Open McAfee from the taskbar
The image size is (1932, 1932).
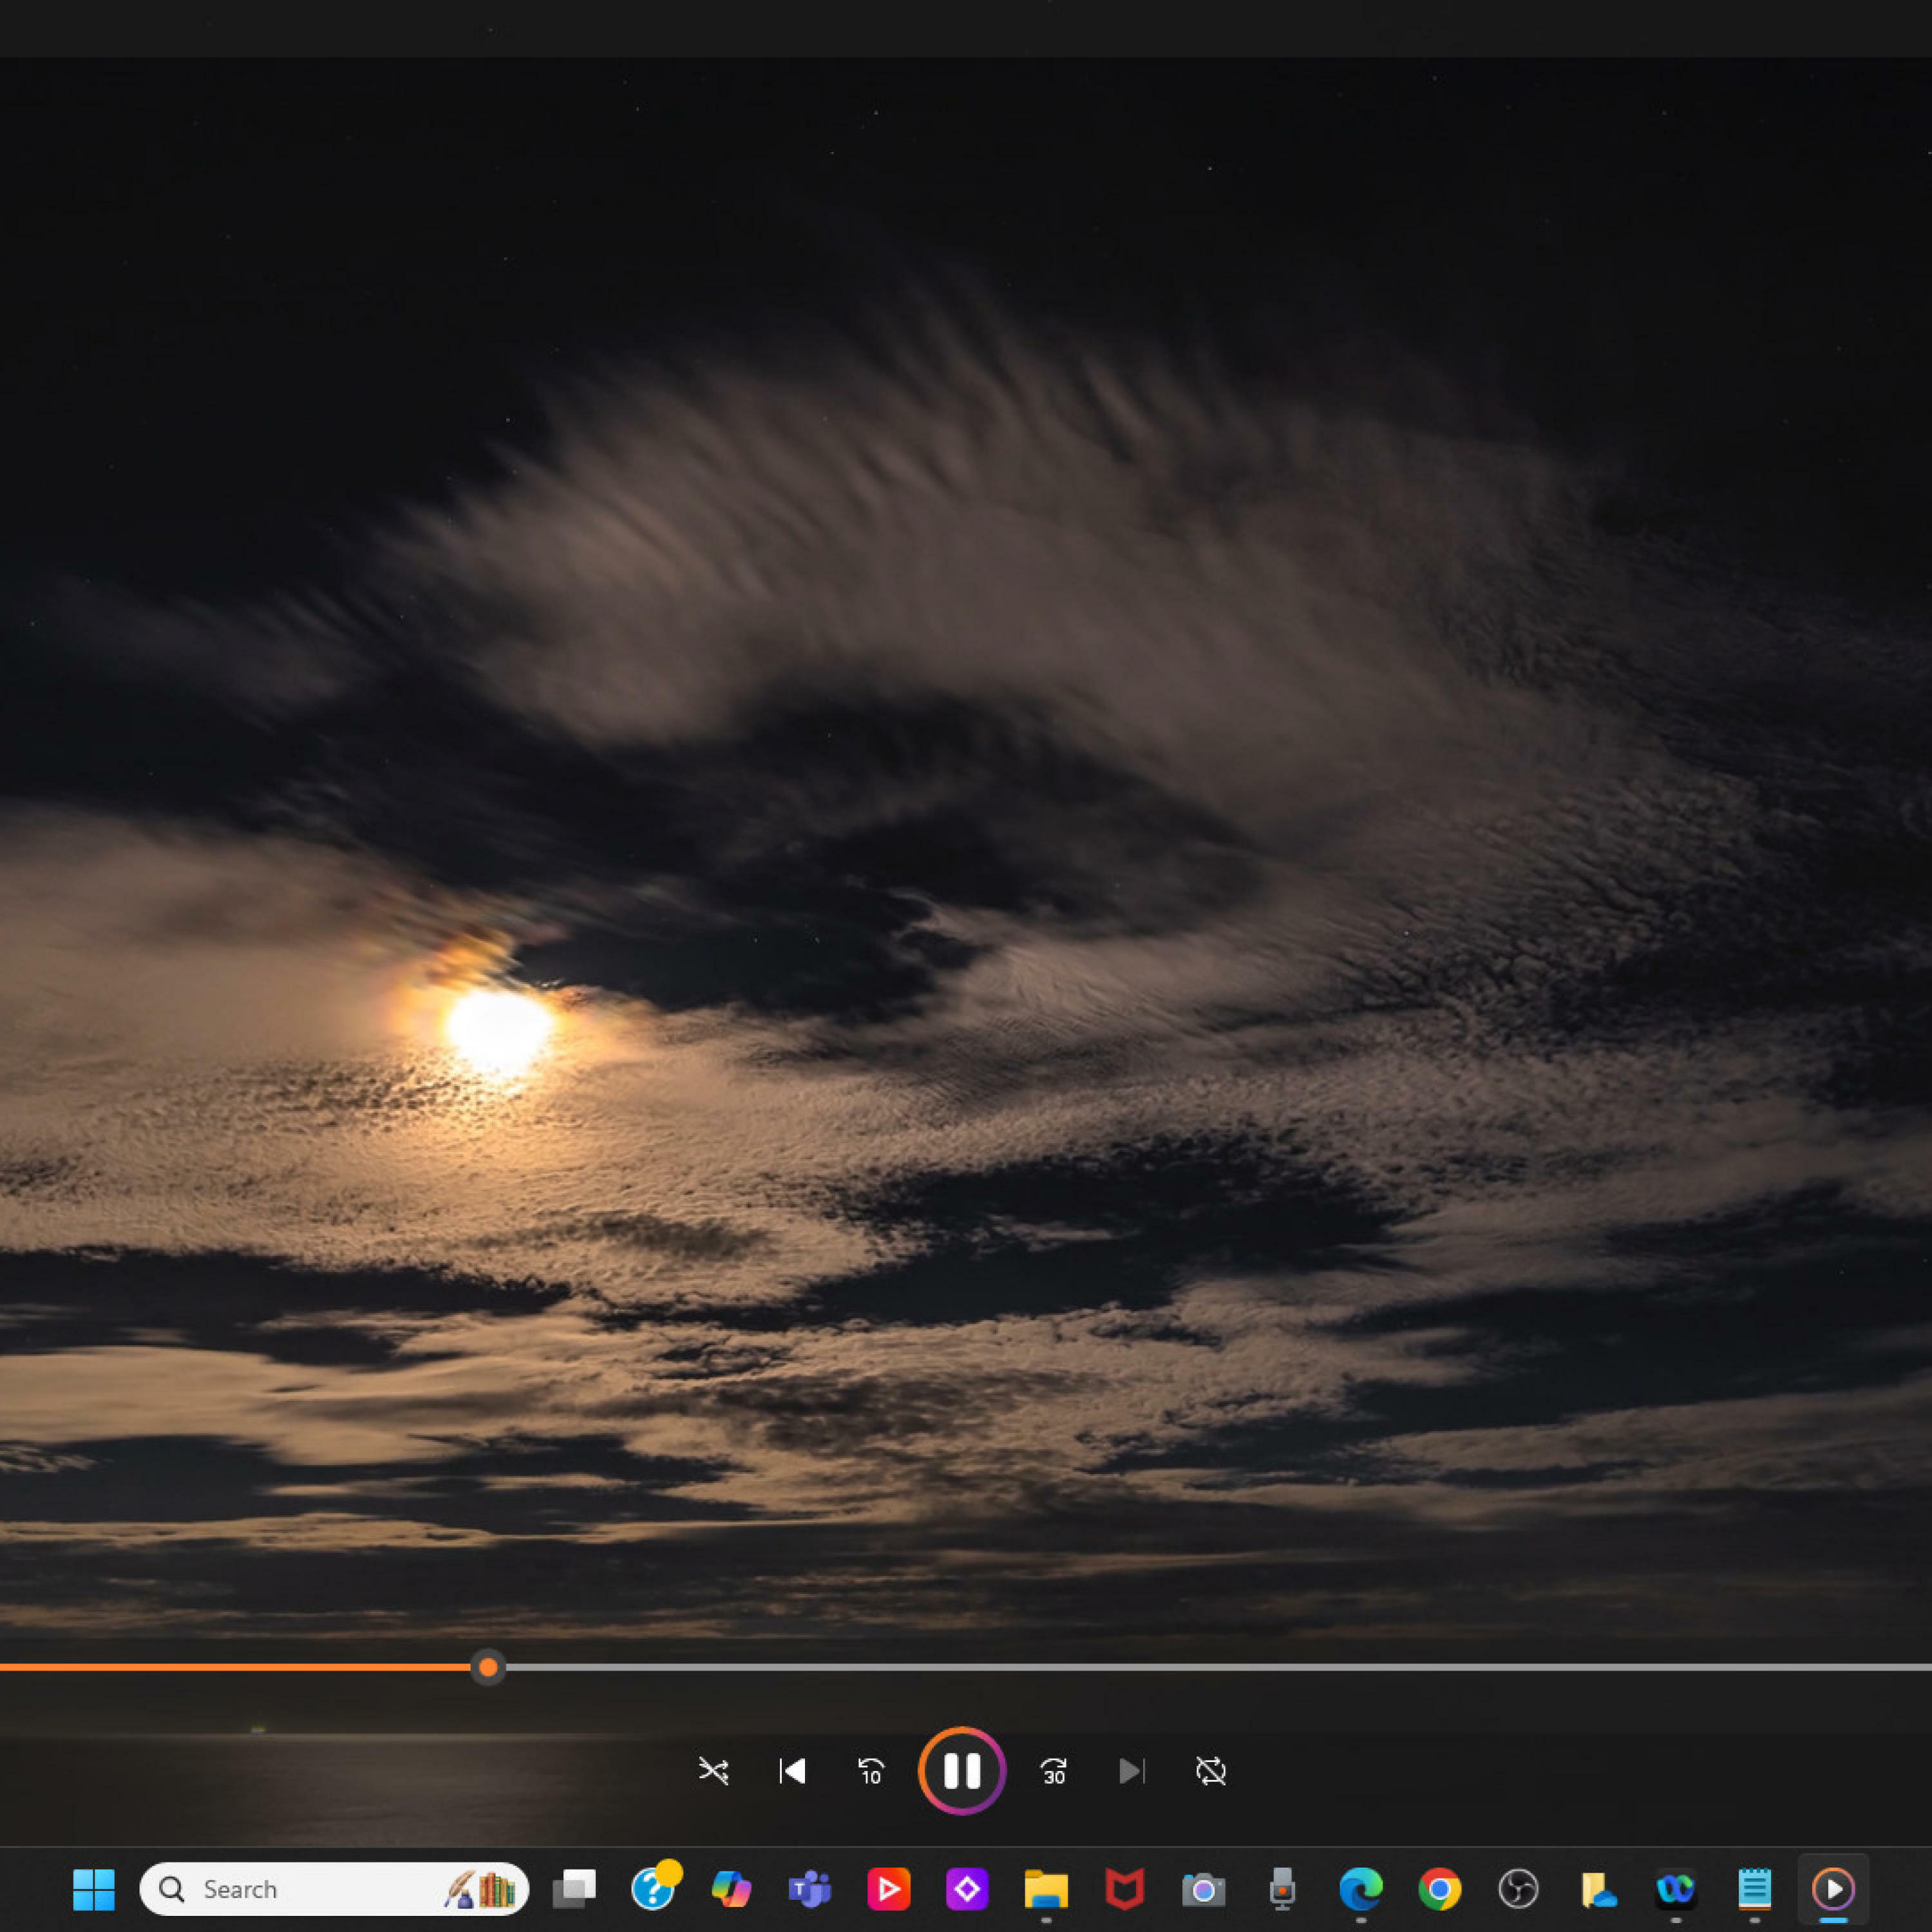1125,1889
